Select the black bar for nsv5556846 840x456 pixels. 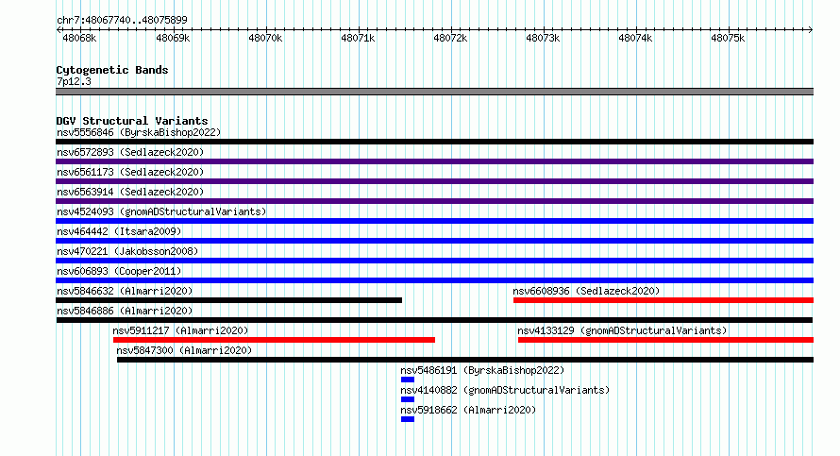434,142
